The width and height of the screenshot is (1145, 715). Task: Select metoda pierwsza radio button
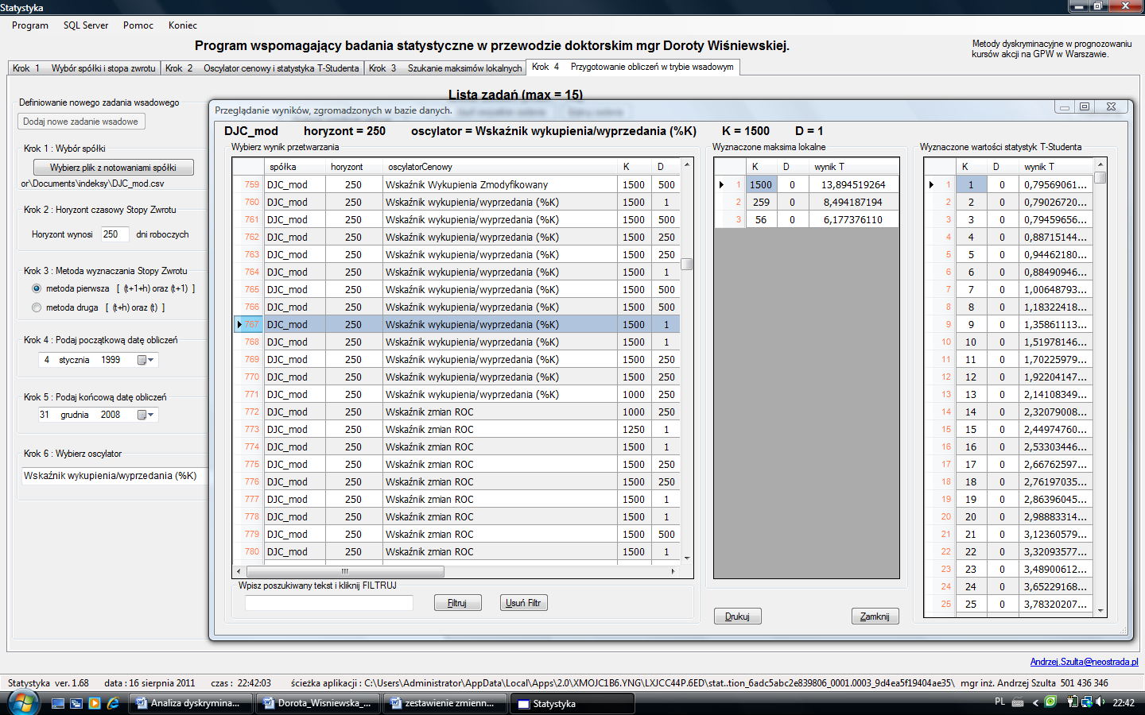[x=37, y=288]
